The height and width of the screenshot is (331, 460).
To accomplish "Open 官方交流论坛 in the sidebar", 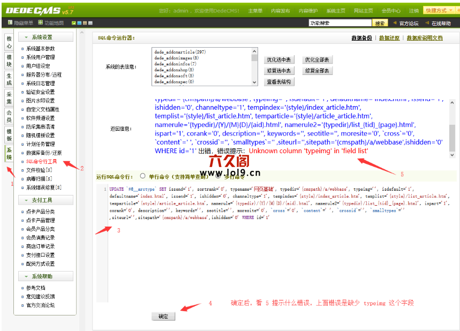I will pos(41,305).
